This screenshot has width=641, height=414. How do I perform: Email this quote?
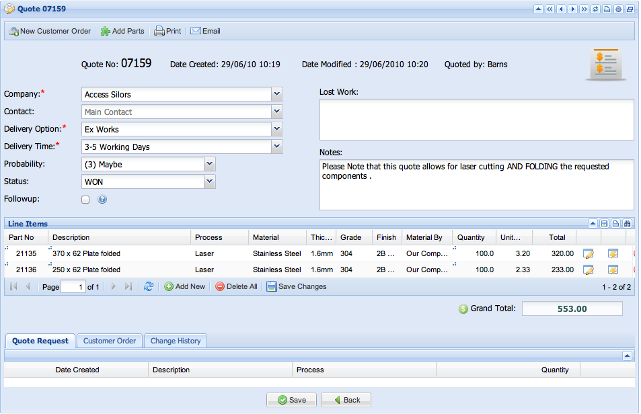point(206,31)
